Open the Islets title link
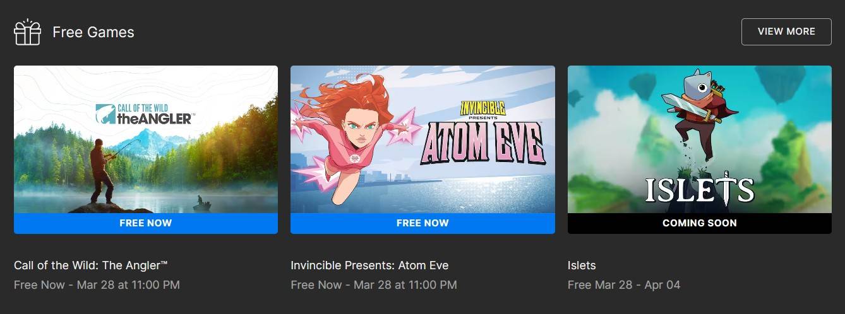The image size is (845, 314). pos(582,265)
